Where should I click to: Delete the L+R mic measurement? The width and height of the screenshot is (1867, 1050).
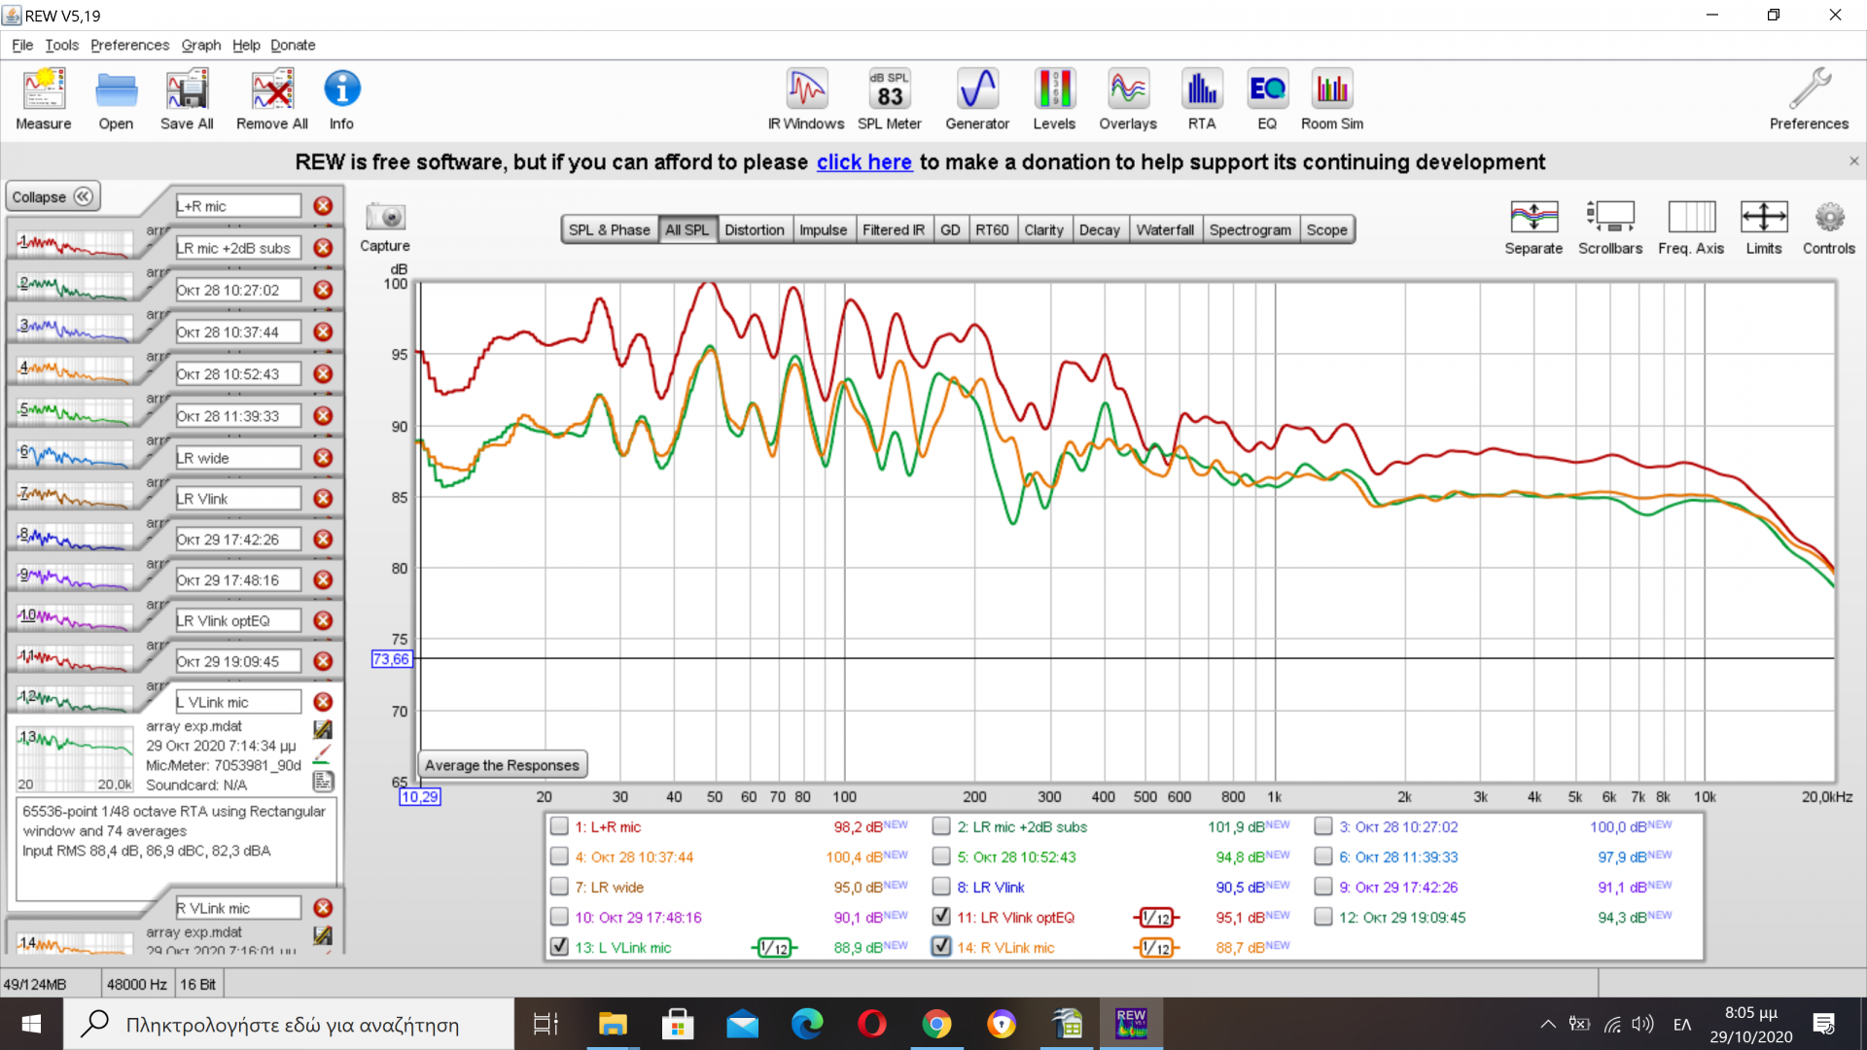(323, 206)
